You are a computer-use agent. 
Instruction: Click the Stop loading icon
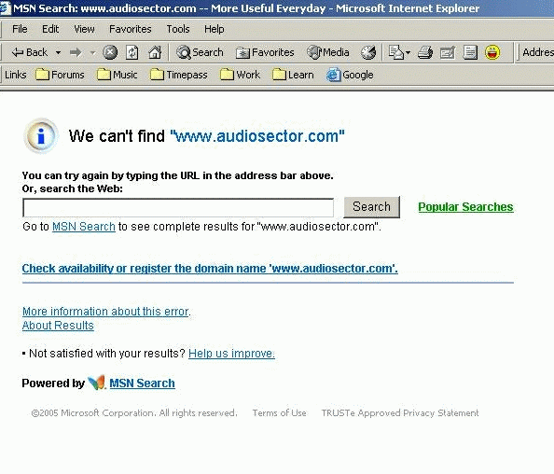click(110, 52)
